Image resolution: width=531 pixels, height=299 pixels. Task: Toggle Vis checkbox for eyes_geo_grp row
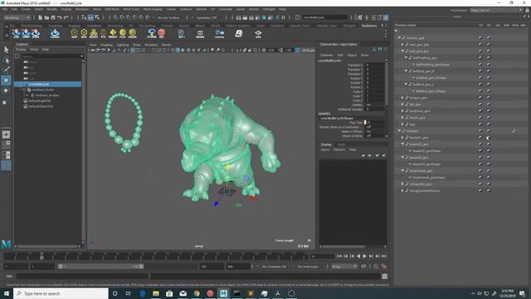(480, 44)
